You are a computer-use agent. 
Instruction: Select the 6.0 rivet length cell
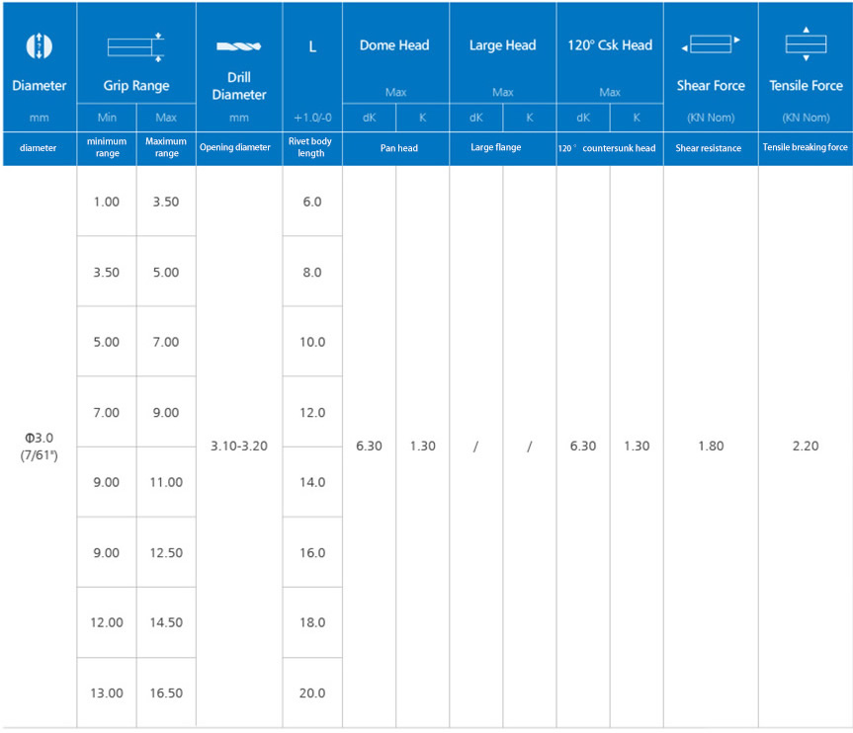point(312,202)
